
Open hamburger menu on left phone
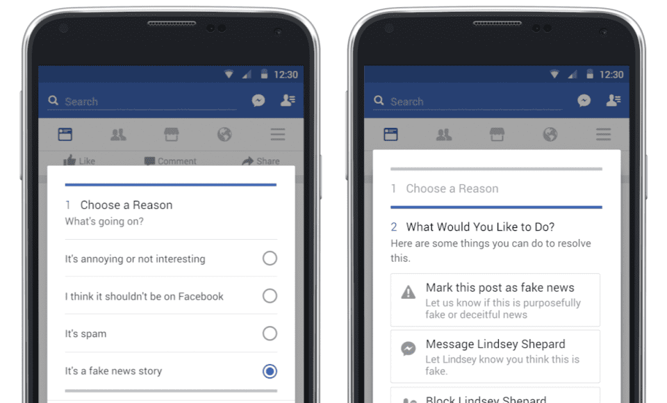coord(278,135)
